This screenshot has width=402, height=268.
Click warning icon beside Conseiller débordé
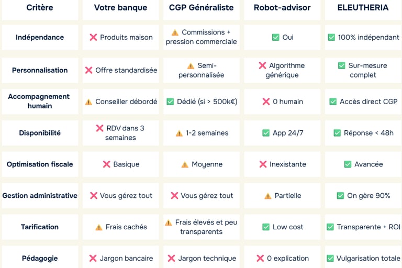point(88,102)
